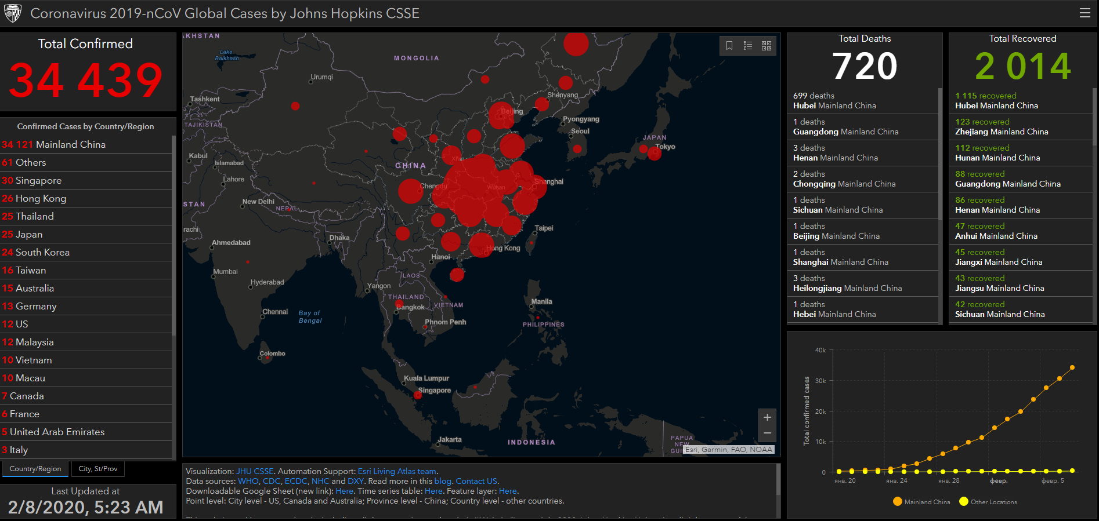Click the 123 recovered Zhejiang entry
This screenshot has width=1099, height=521.
coord(1021,127)
